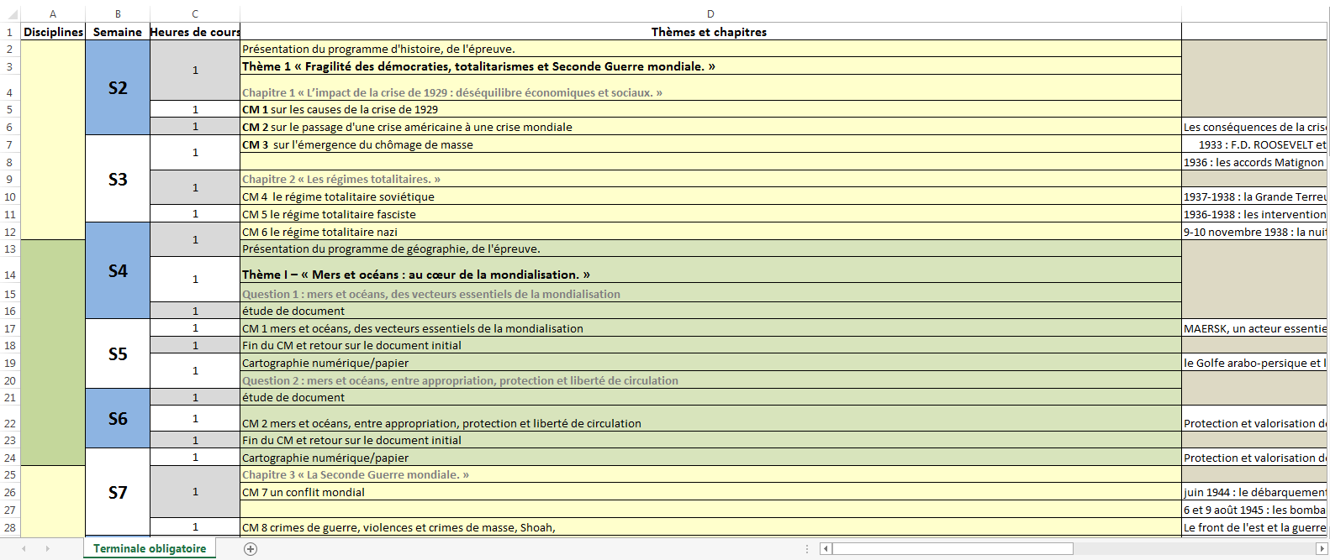Click 'Cartographie numérique/papier' cell in row 24

pyautogui.click(x=710, y=458)
